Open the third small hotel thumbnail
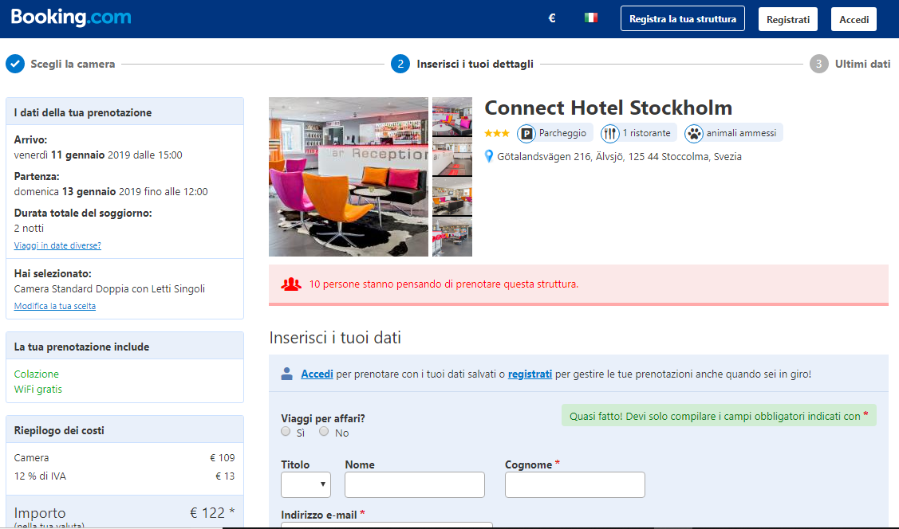This screenshot has width=899, height=529. coord(452,196)
